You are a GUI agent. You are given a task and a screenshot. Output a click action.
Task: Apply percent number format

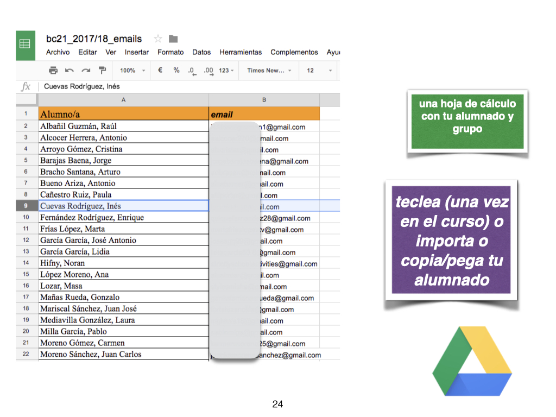[176, 70]
